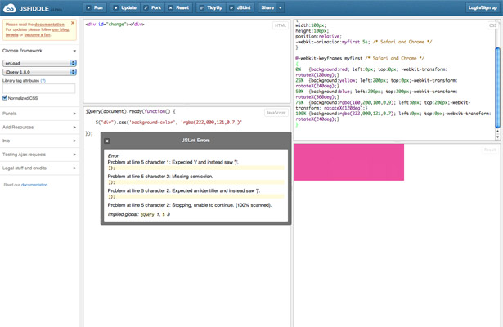Expand the Panels section

tap(39, 114)
